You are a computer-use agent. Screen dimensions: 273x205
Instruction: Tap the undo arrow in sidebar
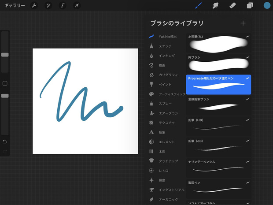click(5, 142)
